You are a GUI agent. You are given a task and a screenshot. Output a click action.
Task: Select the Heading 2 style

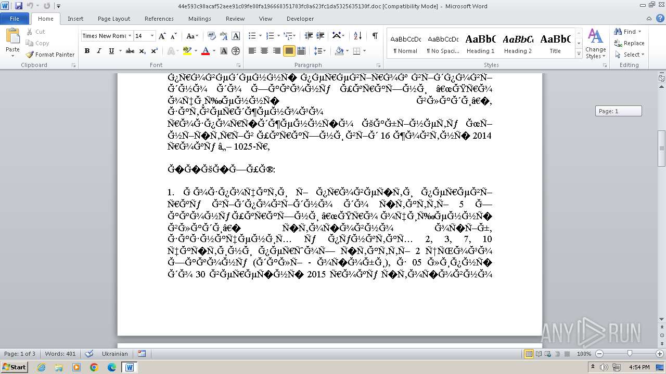click(518, 44)
